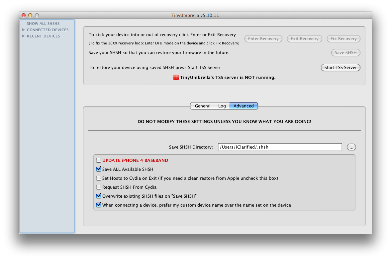The width and height of the screenshot is (391, 260).
Task: Minimize the TinyUmbrella window
Action: click(30, 15)
